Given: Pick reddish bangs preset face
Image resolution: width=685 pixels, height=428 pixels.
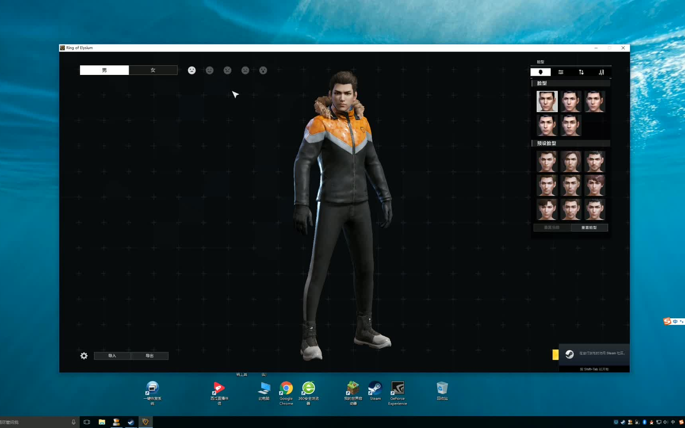Looking at the screenshot, I should coord(595,185).
